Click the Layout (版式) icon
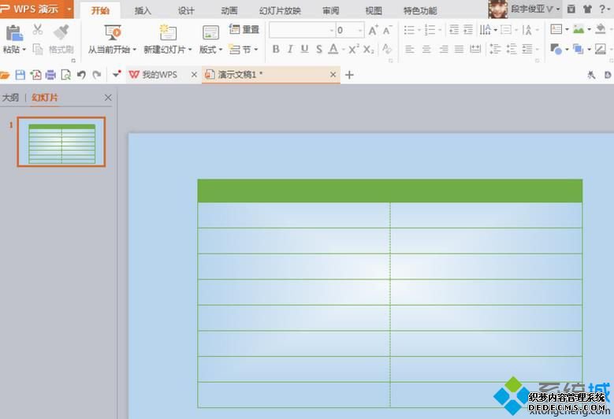Screen dimensions: 614x419 pyautogui.click(x=210, y=33)
